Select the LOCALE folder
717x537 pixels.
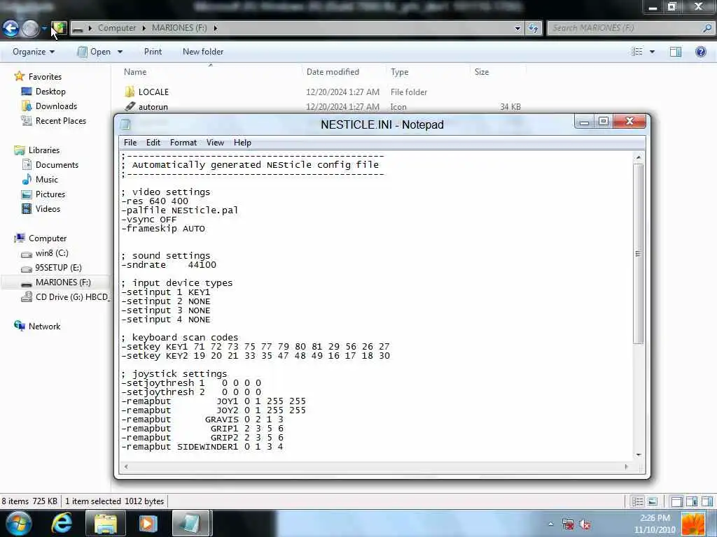tap(153, 92)
